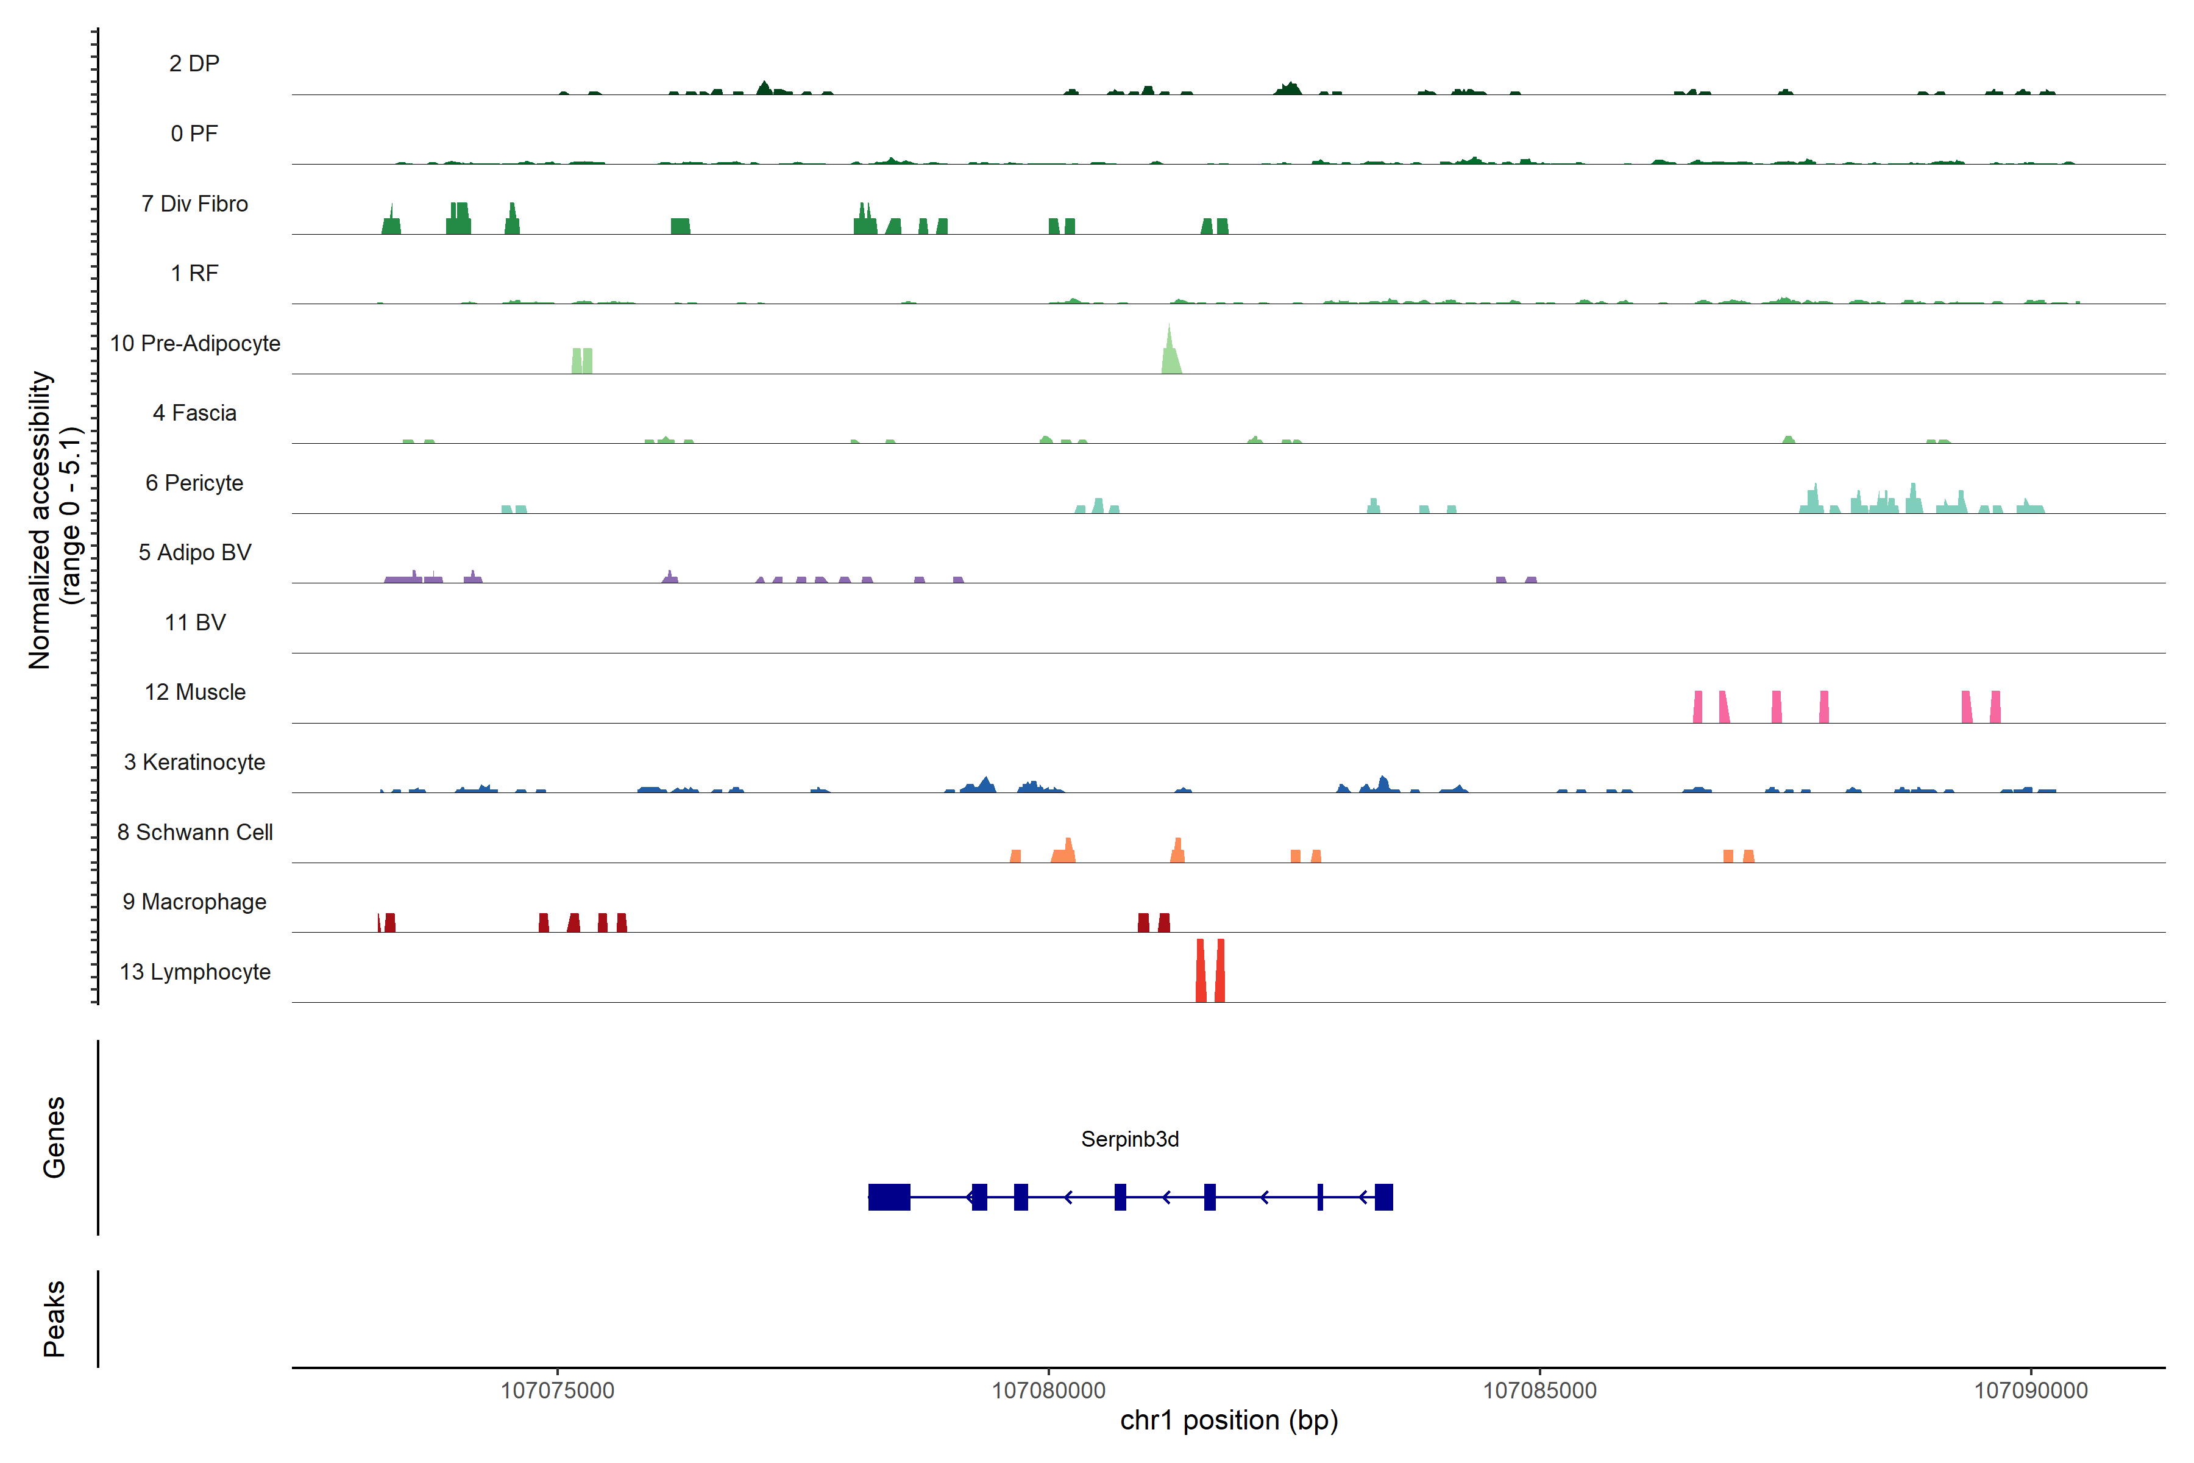Click the 13 Lymphocyte track label

[x=195, y=972]
